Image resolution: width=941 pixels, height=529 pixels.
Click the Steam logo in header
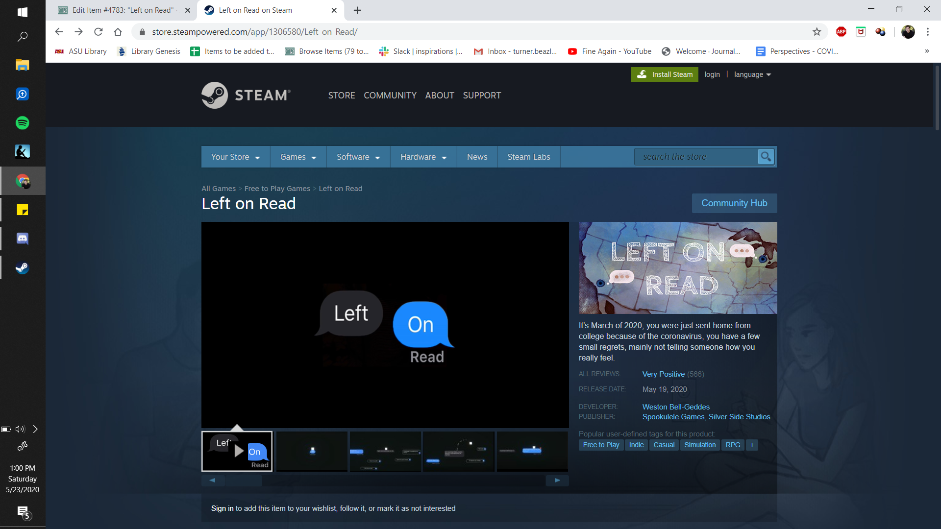246,95
